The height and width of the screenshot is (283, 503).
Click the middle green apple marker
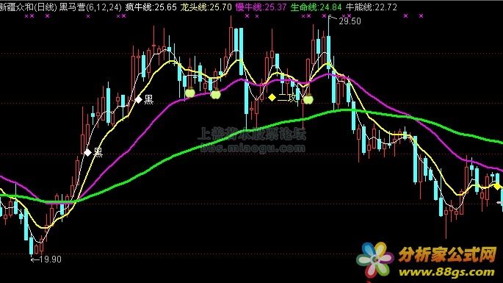(216, 94)
